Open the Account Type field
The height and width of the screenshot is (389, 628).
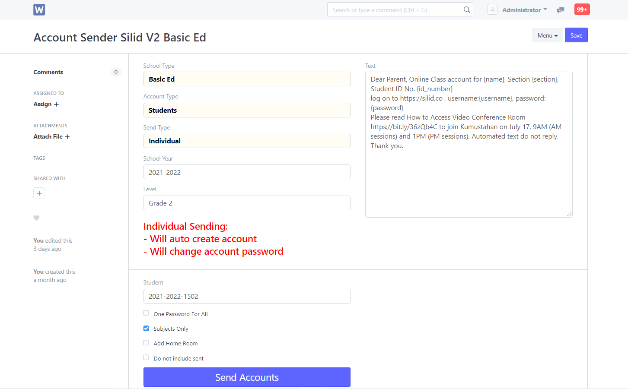(x=247, y=110)
